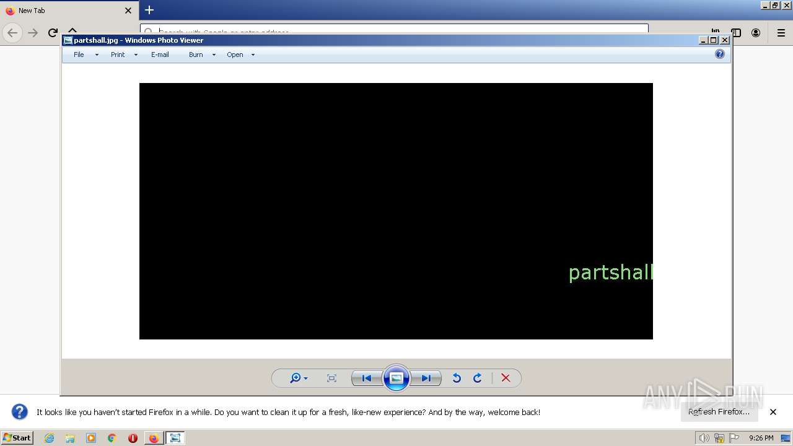
Task: Open the Windows Start menu
Action: (x=17, y=438)
